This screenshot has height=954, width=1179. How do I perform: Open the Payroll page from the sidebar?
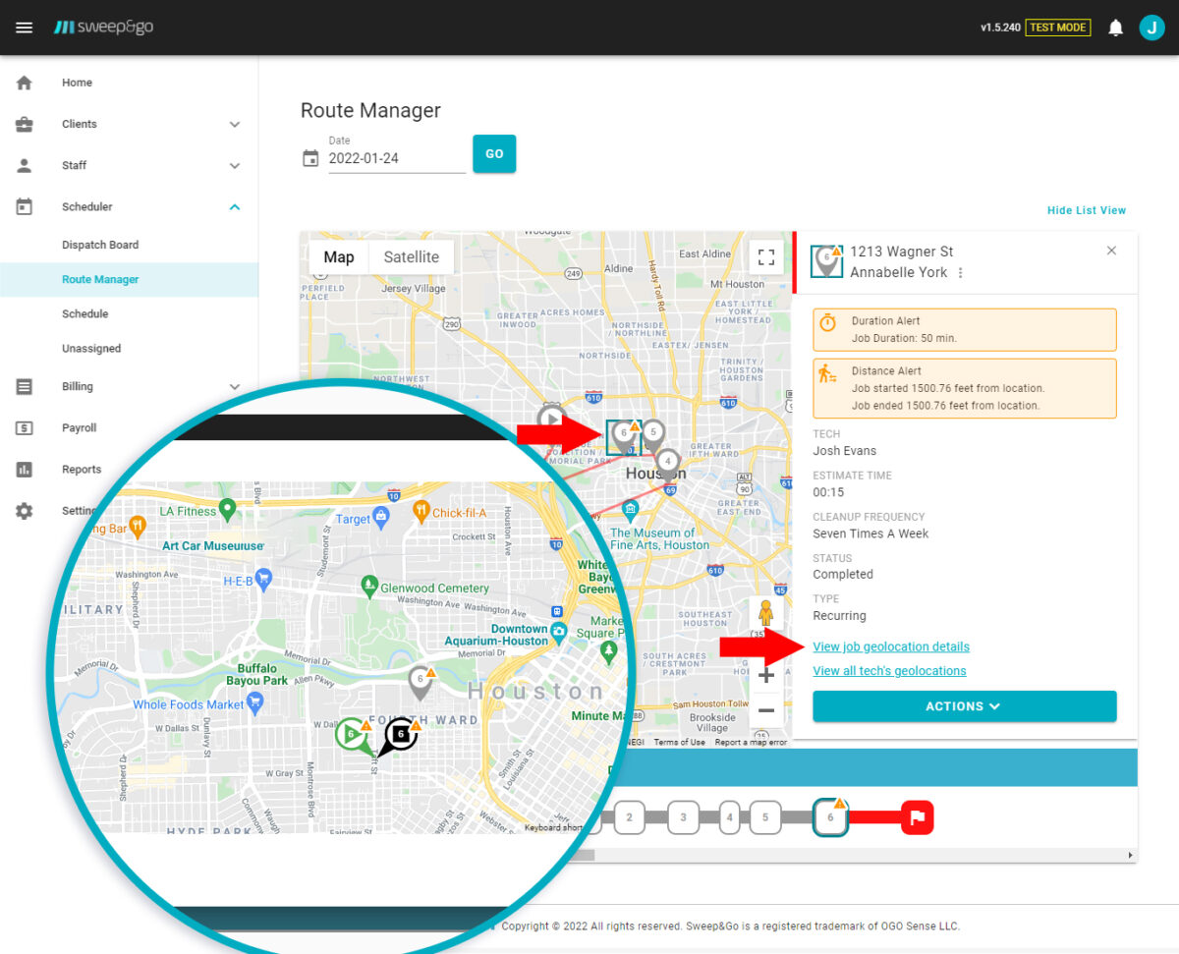pyautogui.click(x=80, y=427)
